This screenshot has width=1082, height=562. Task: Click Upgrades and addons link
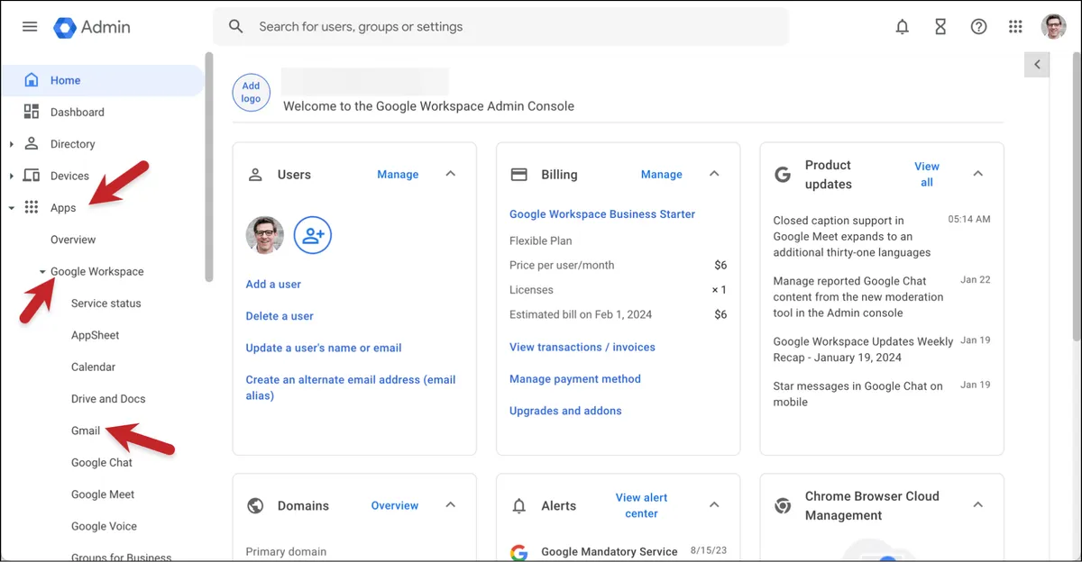[565, 411]
